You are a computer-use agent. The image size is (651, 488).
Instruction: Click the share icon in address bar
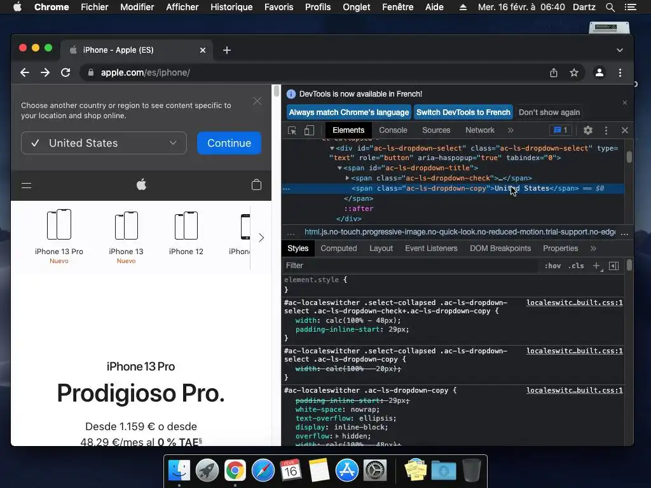[554, 72]
